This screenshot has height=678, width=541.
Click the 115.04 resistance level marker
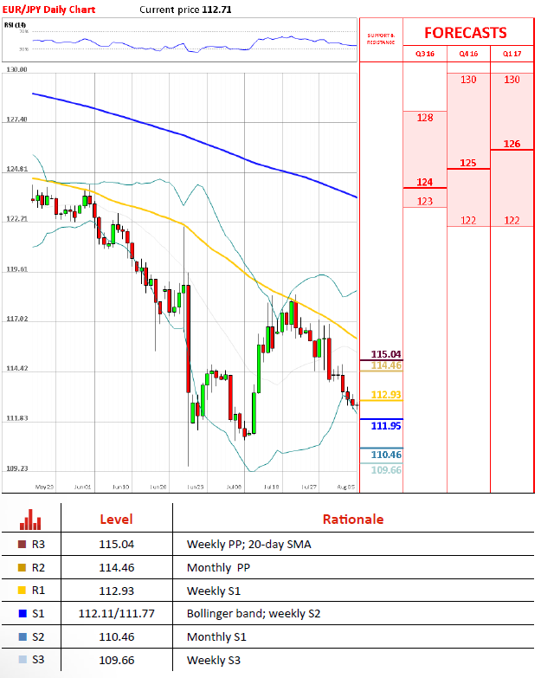(x=386, y=354)
